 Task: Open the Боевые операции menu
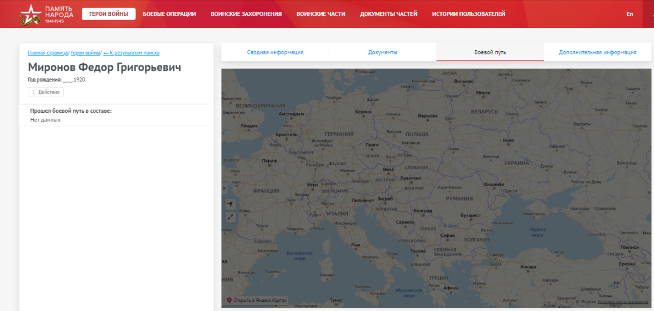[x=169, y=14]
